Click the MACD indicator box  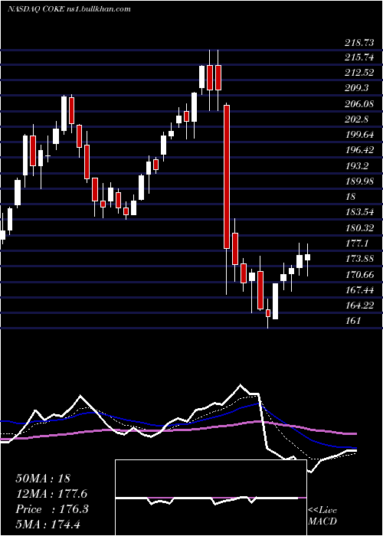211,498
